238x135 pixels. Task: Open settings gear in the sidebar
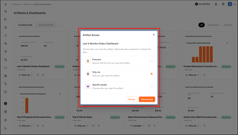point(5,120)
